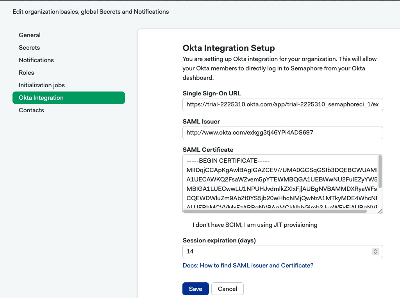Viewport: 400px width, 298px height.
Task: Enable the JIT provisioning checkbox
Action: pyautogui.click(x=186, y=224)
